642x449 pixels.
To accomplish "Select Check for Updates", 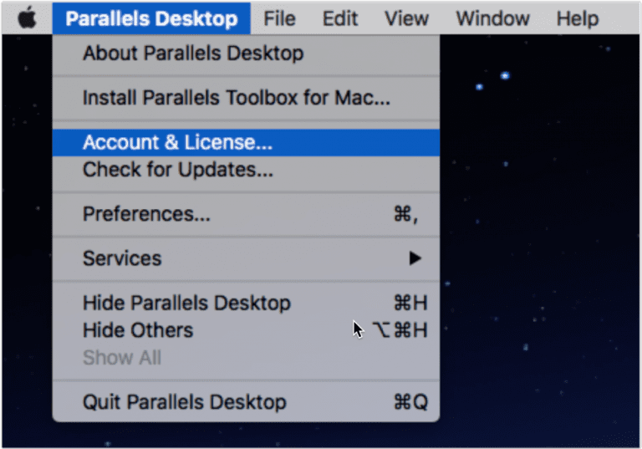I will (x=246, y=170).
